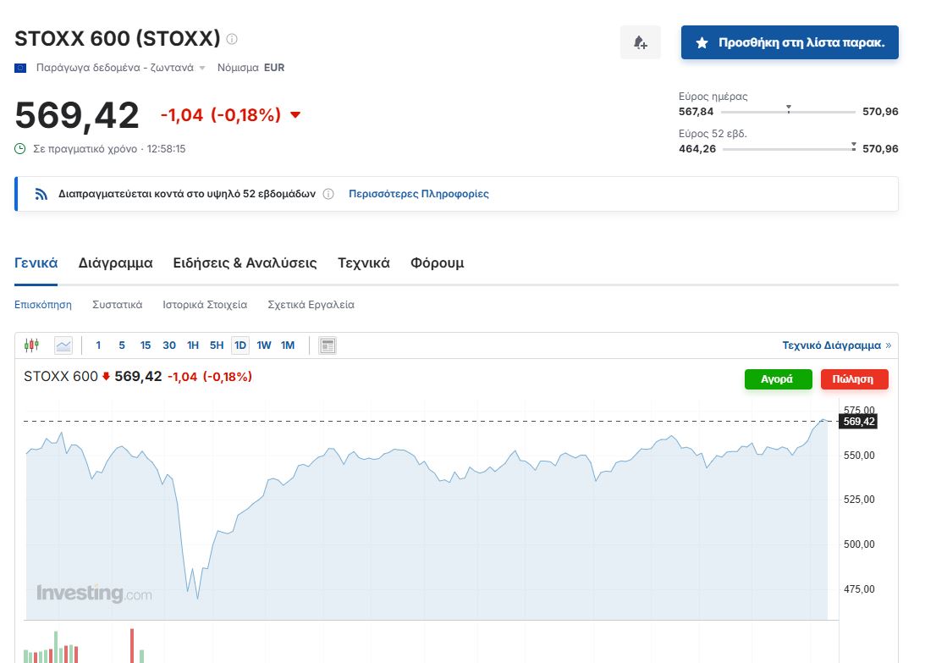Viewport: 925px width, 663px height.
Task: Click the RSS feed icon in notice banner
Action: pos(41,194)
